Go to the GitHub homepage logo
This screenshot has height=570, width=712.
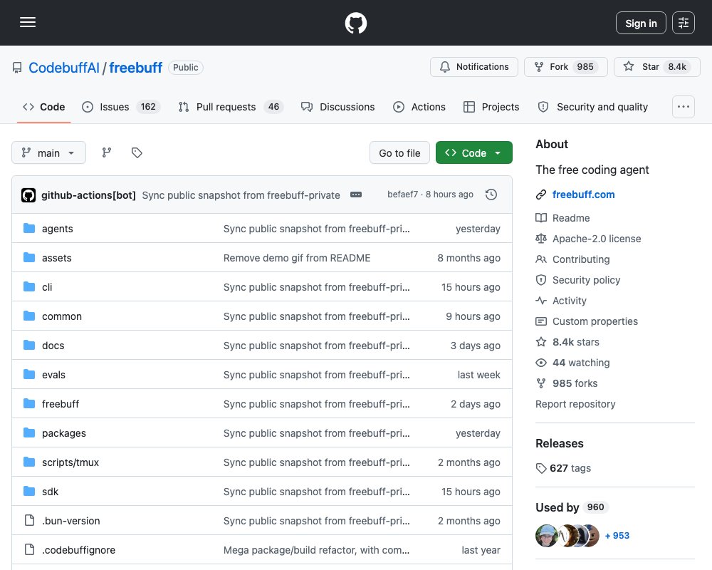pos(355,23)
